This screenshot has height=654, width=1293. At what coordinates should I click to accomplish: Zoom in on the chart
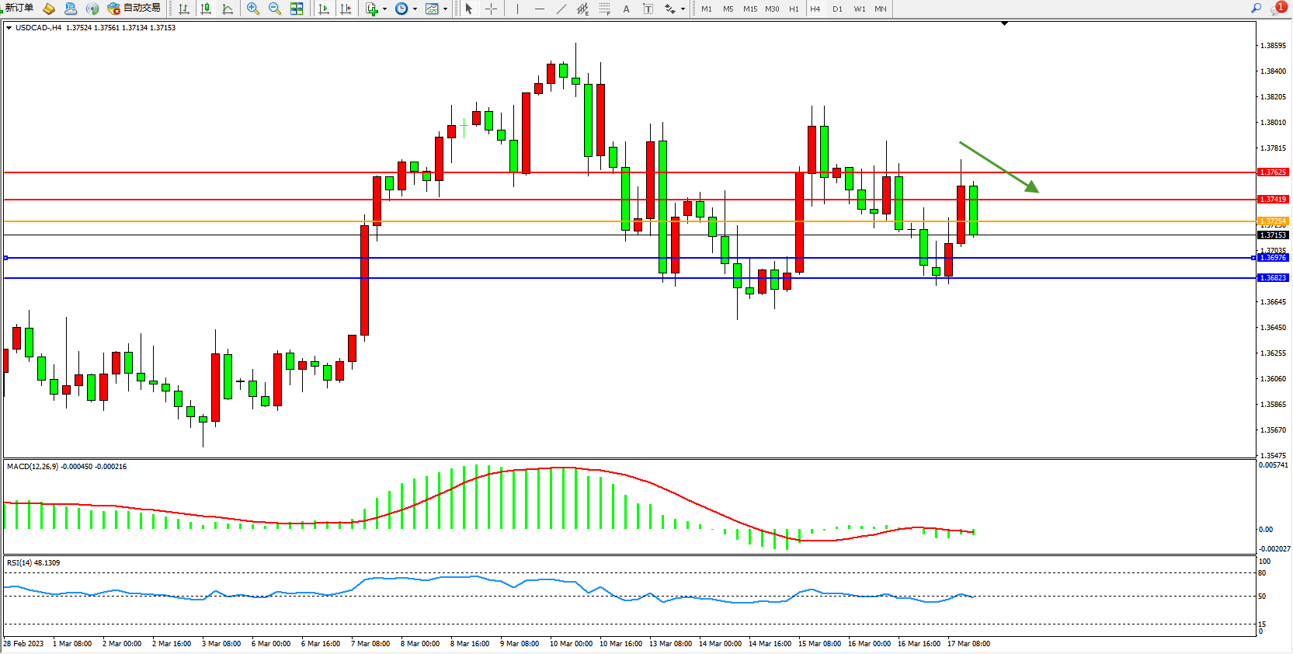(x=253, y=9)
